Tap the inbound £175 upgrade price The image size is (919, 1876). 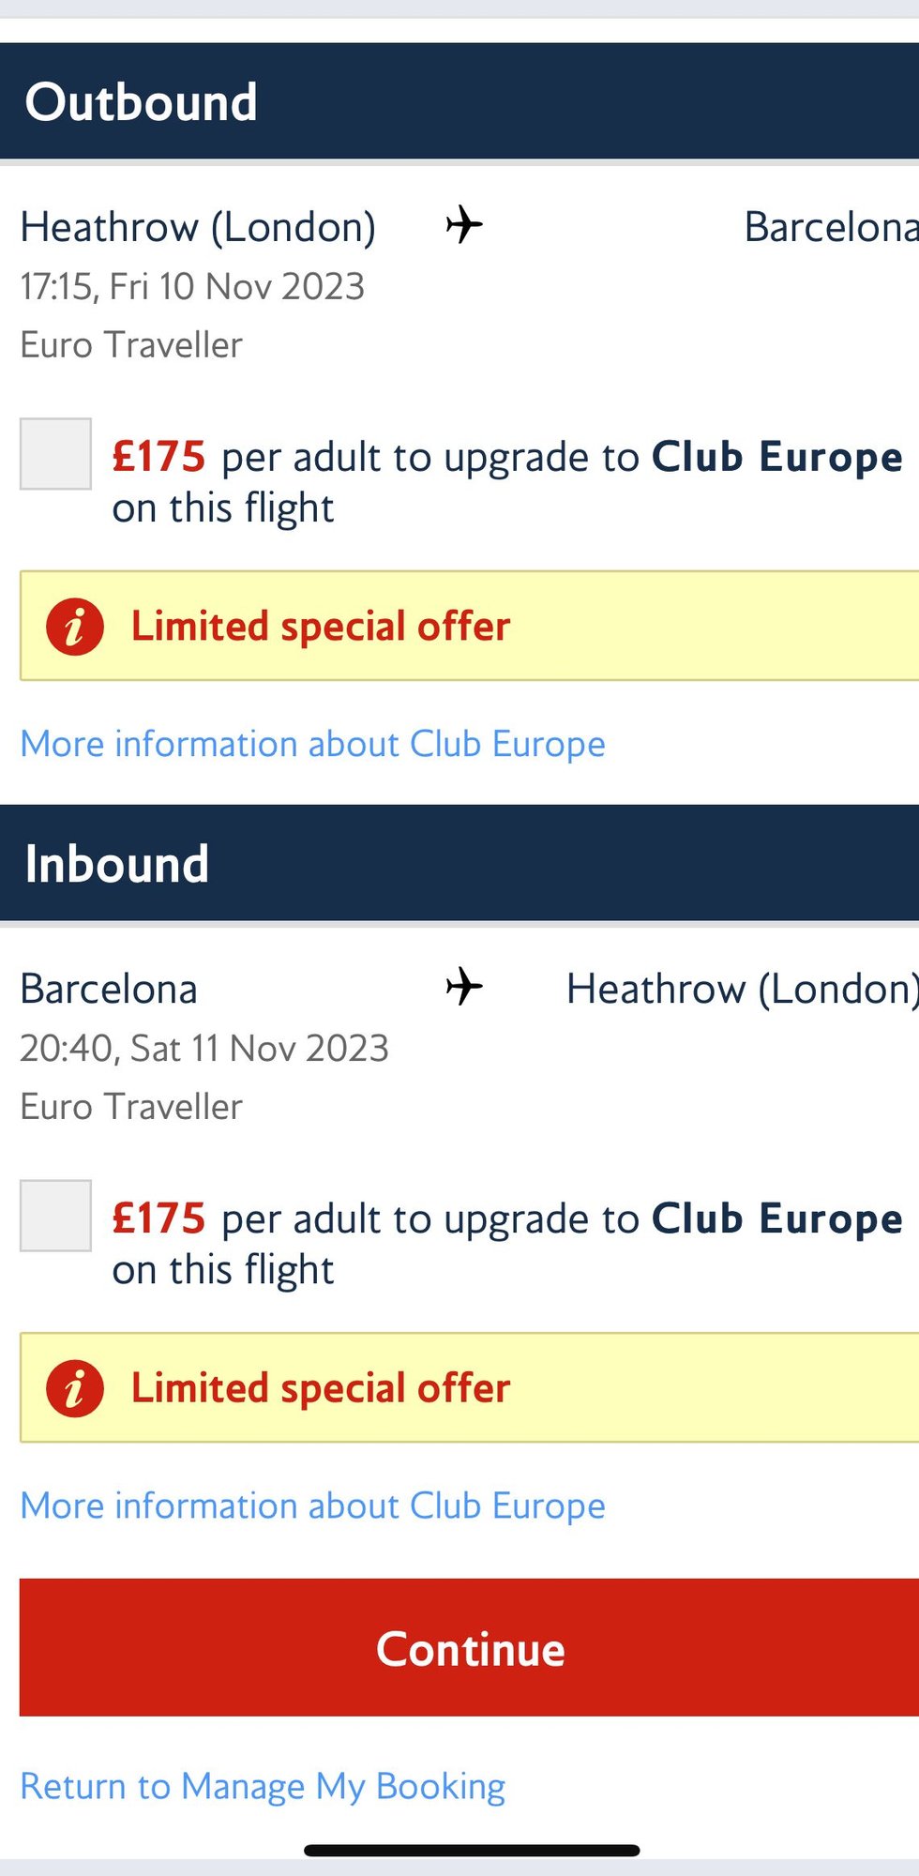pos(158,1218)
